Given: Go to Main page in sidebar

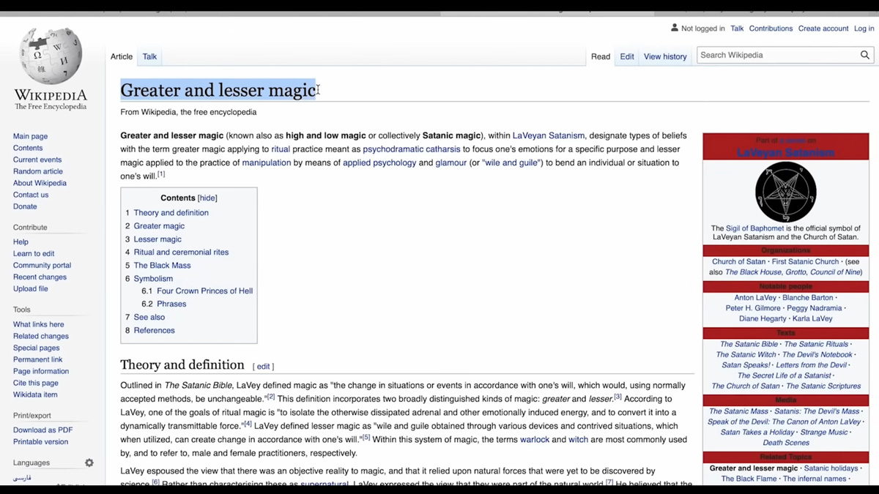Looking at the screenshot, I should (x=30, y=136).
